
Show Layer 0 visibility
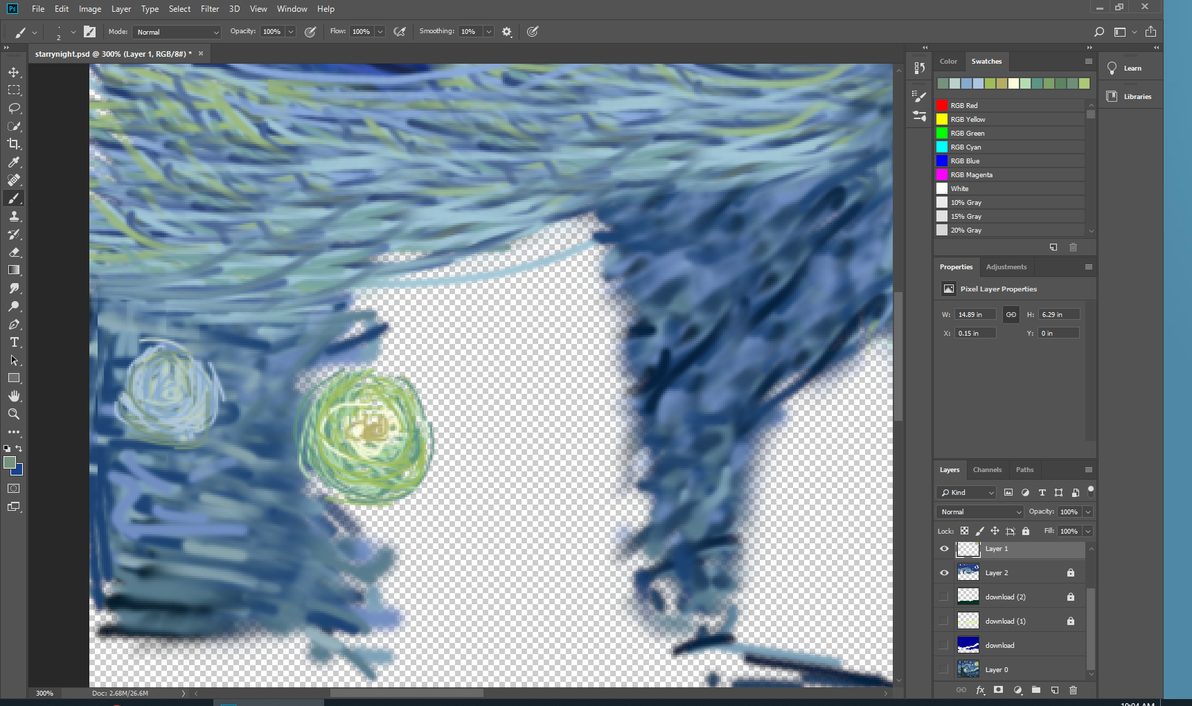click(944, 669)
